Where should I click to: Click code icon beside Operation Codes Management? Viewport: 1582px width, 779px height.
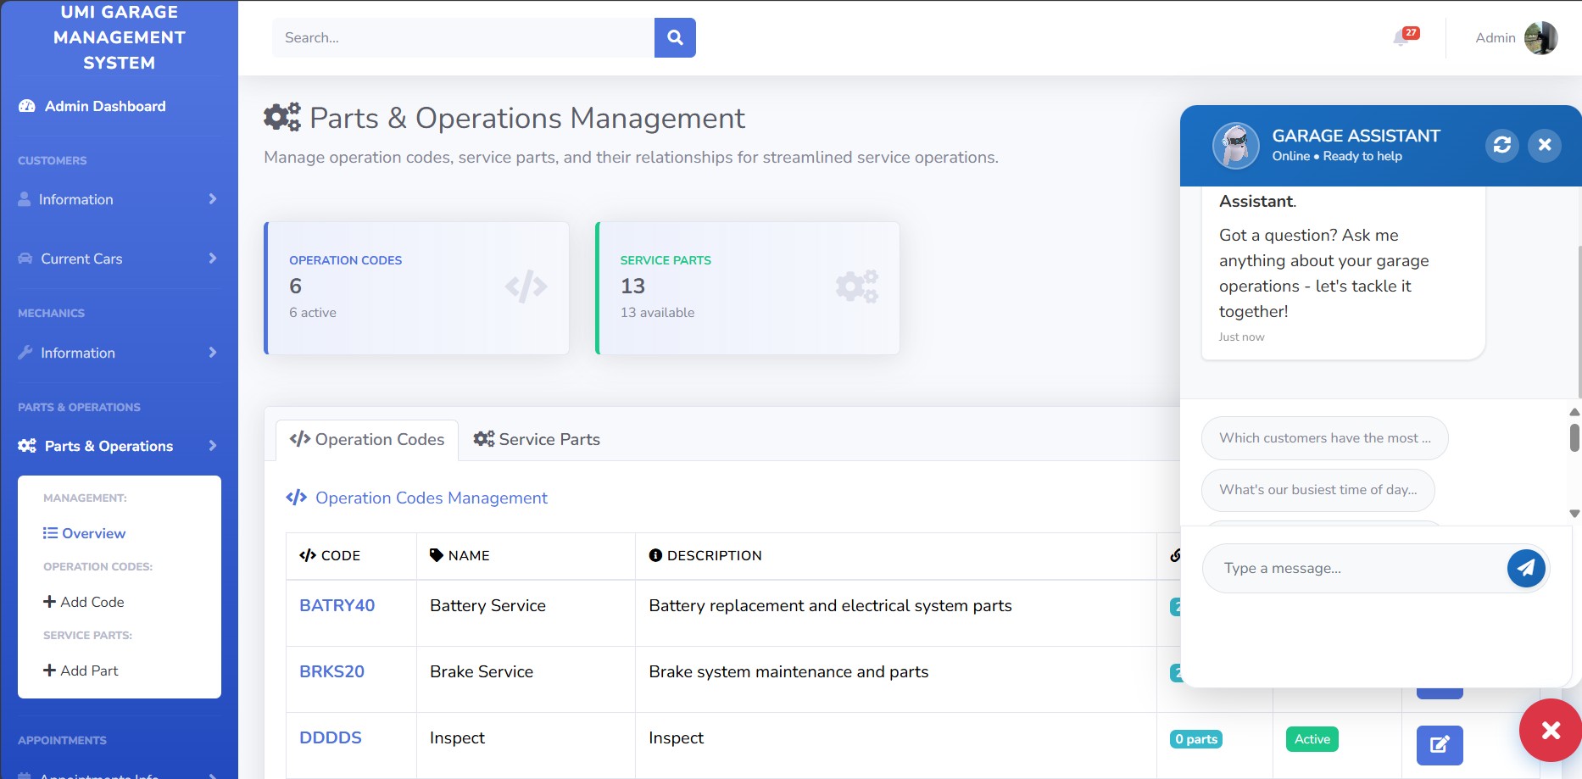tap(296, 498)
